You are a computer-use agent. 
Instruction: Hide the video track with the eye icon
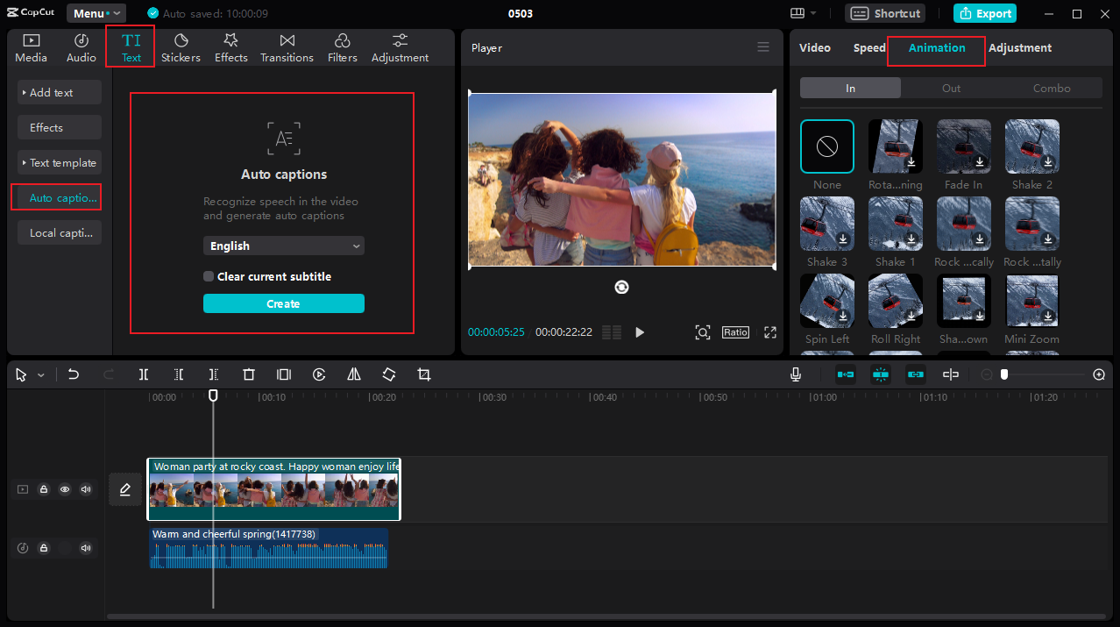(x=65, y=489)
